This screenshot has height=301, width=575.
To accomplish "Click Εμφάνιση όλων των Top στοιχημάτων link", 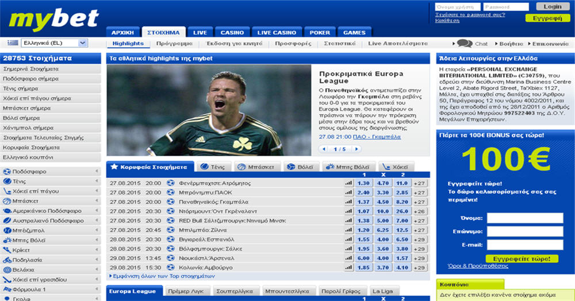I will pos(163,276).
